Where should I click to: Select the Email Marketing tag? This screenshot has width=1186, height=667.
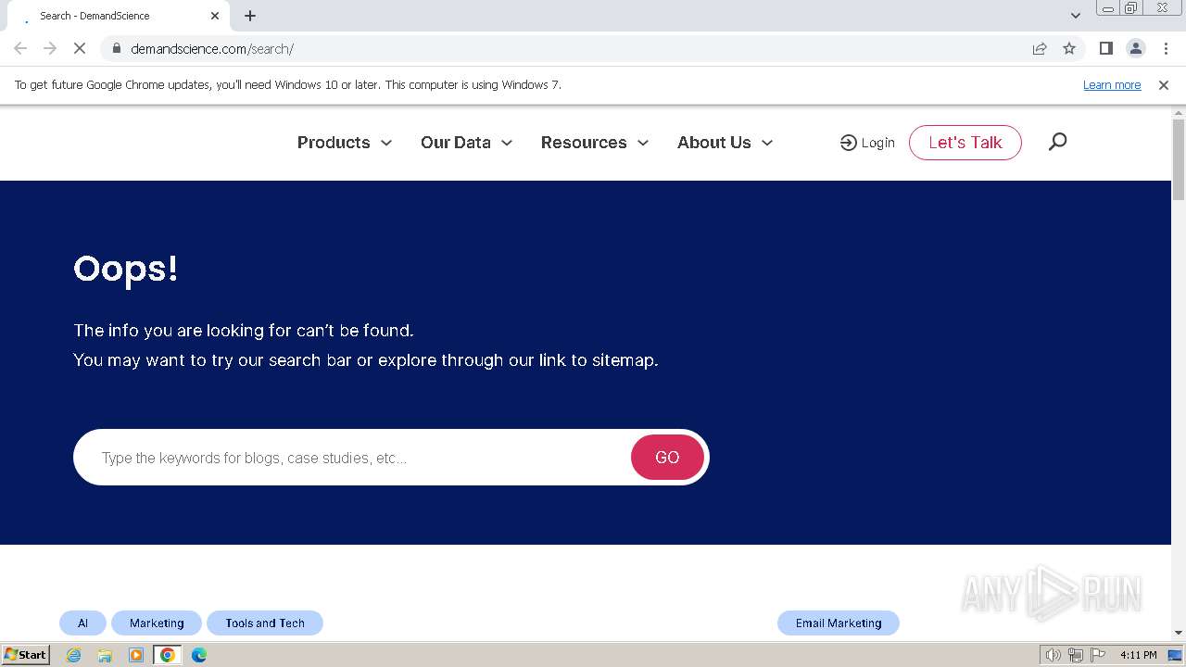839,623
